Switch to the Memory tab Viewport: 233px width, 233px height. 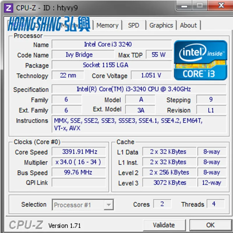[x=107, y=26]
